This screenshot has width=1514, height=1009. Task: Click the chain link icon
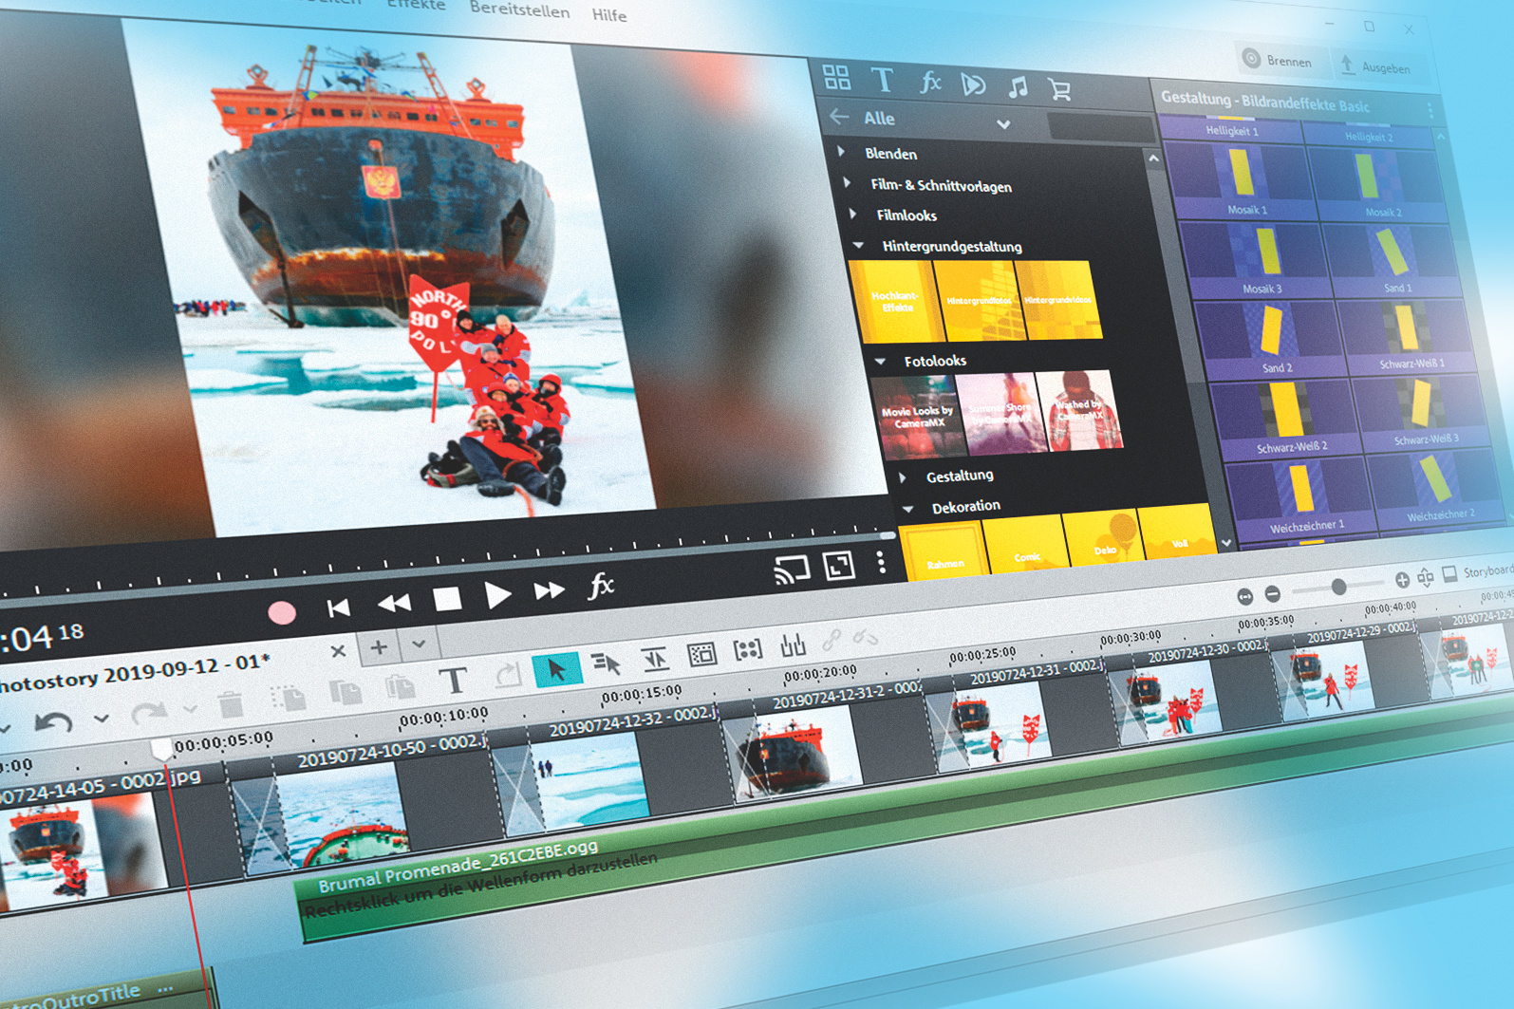832,642
